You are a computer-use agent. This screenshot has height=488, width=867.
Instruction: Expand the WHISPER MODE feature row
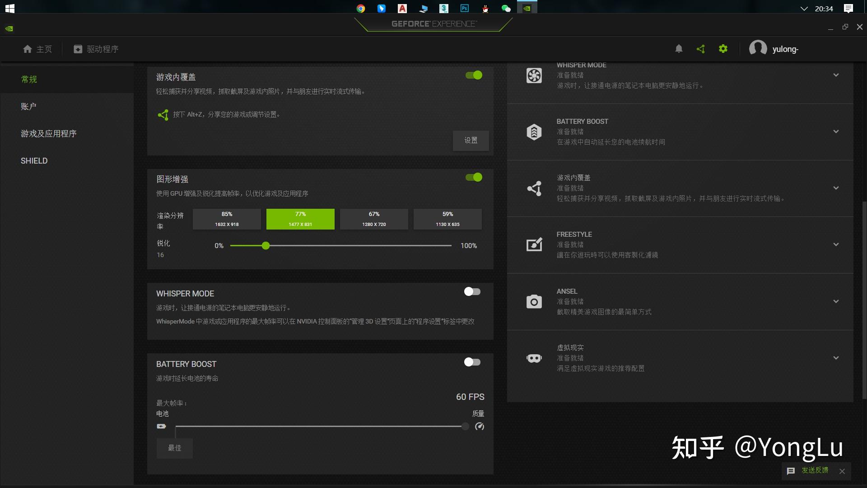tap(836, 75)
